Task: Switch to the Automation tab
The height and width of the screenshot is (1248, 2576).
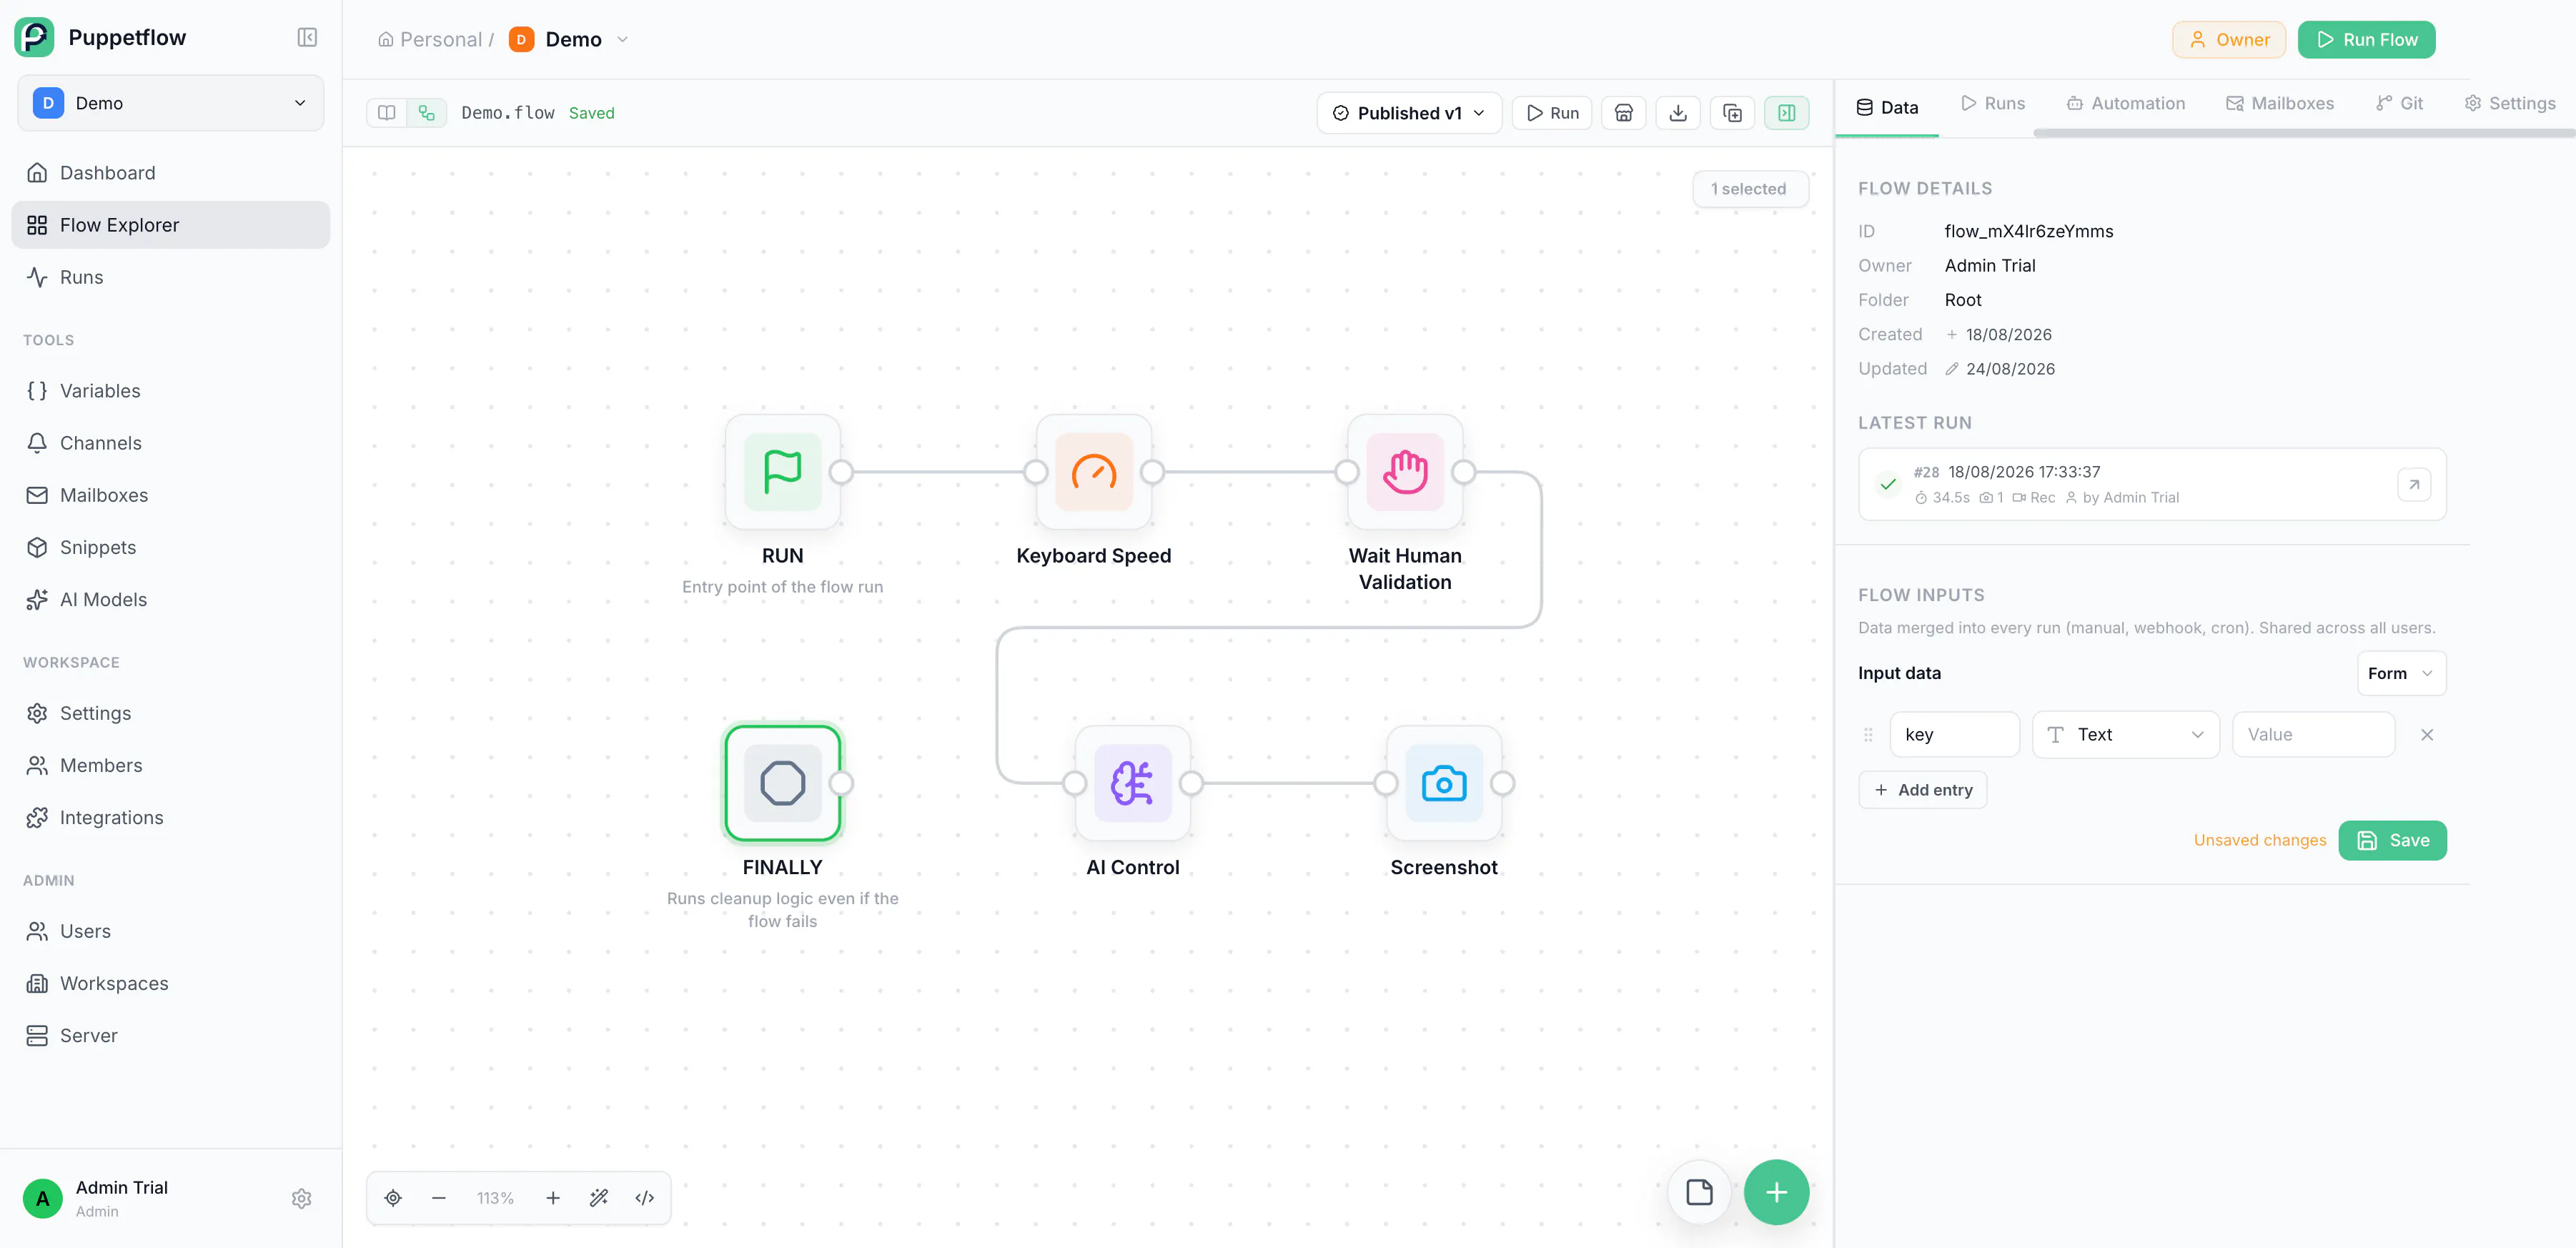Action: [2125, 103]
